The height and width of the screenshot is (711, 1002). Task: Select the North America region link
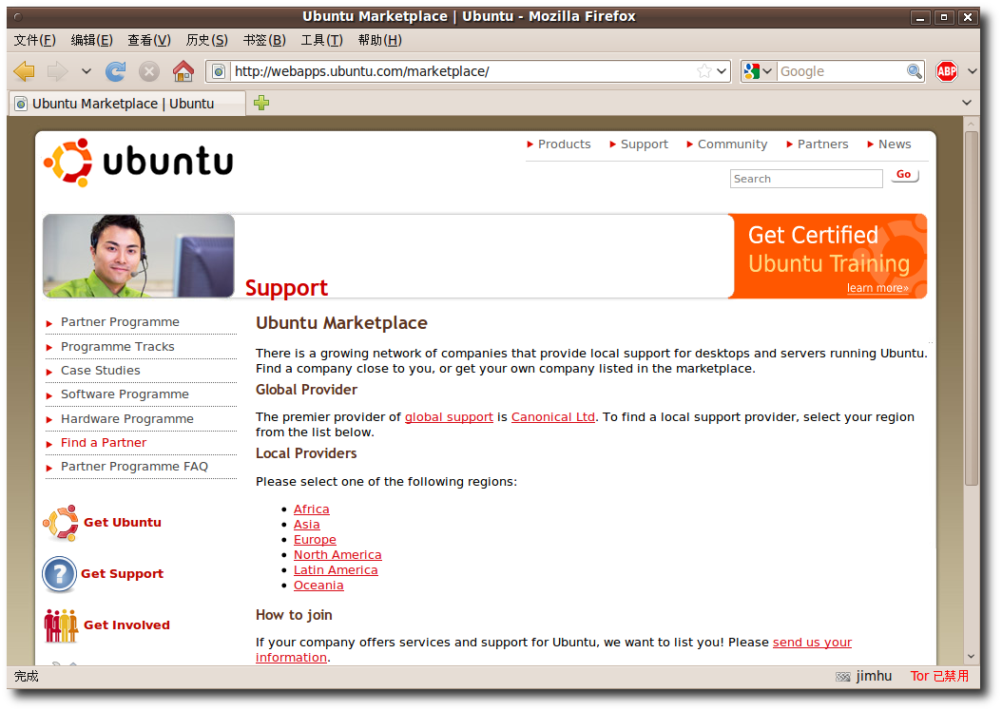click(x=337, y=555)
